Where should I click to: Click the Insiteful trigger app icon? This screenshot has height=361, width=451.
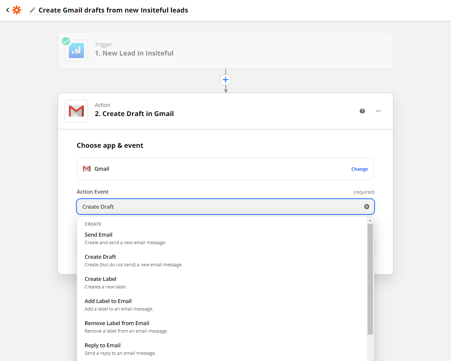76,50
